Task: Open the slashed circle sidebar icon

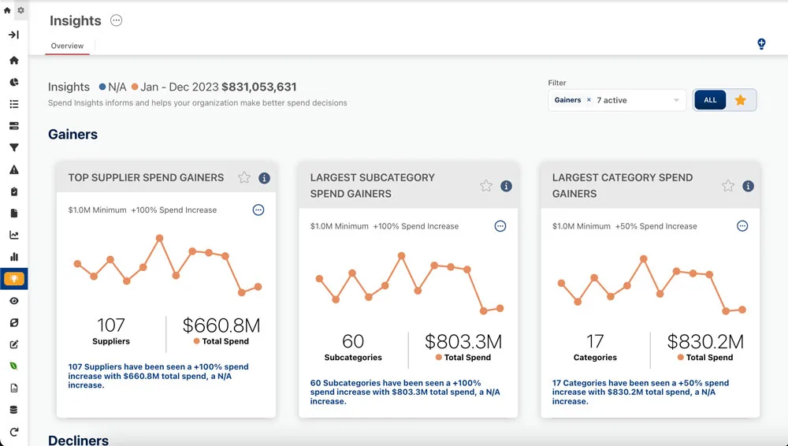Action: pos(14,322)
